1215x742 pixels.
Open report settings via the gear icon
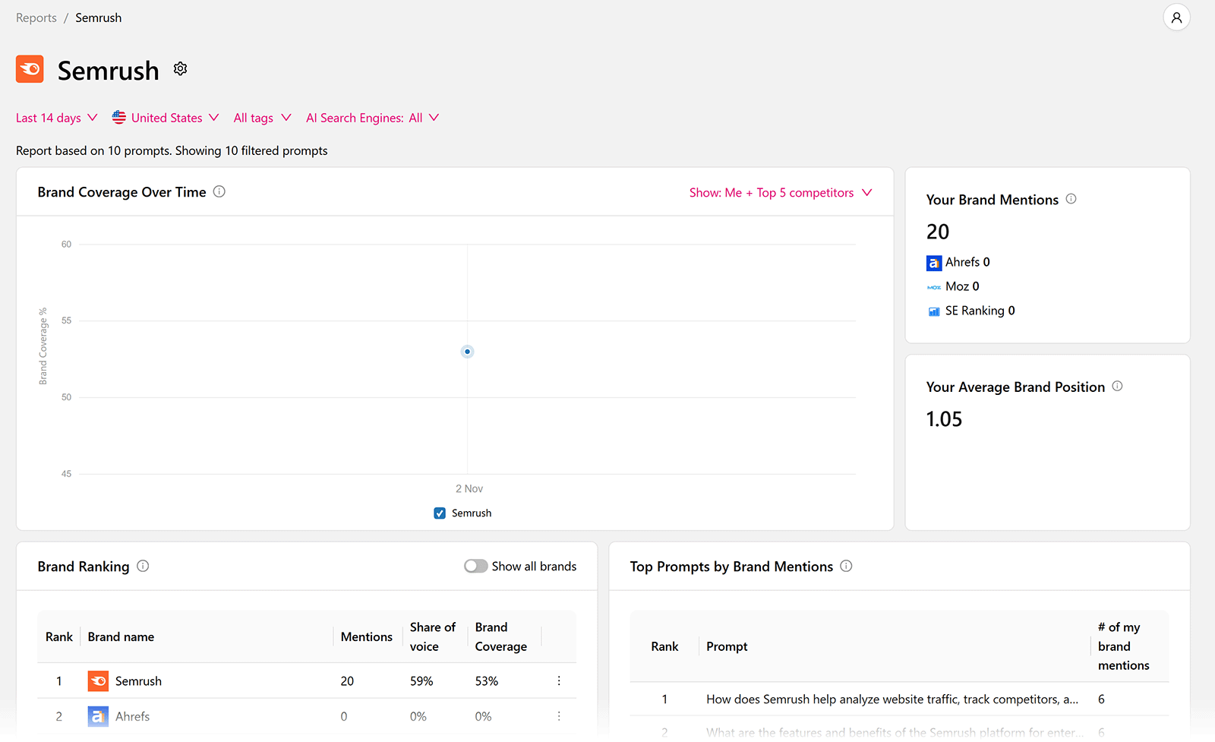[180, 68]
